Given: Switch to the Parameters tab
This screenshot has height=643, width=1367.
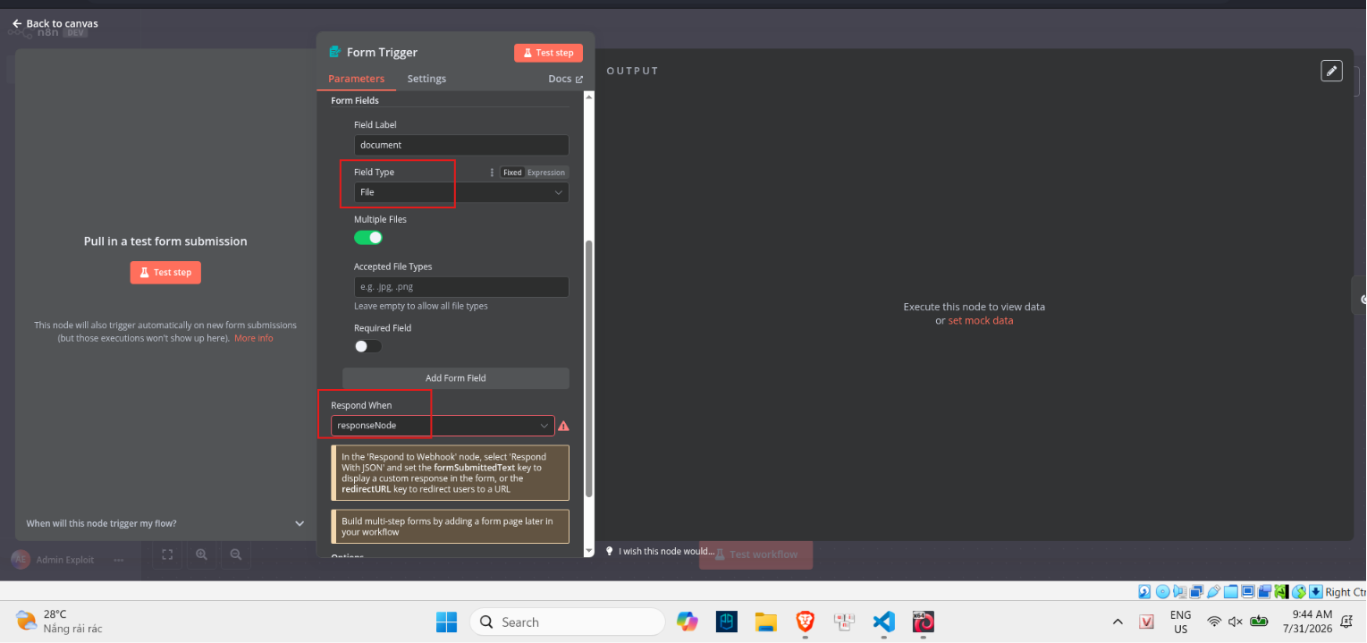Looking at the screenshot, I should [x=356, y=79].
